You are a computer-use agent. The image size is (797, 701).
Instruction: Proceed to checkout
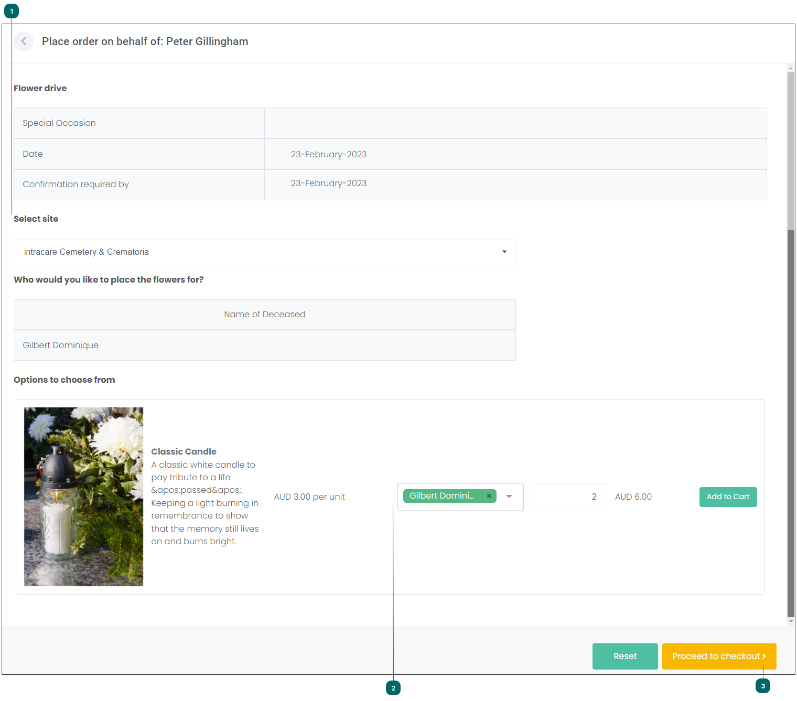[719, 656]
